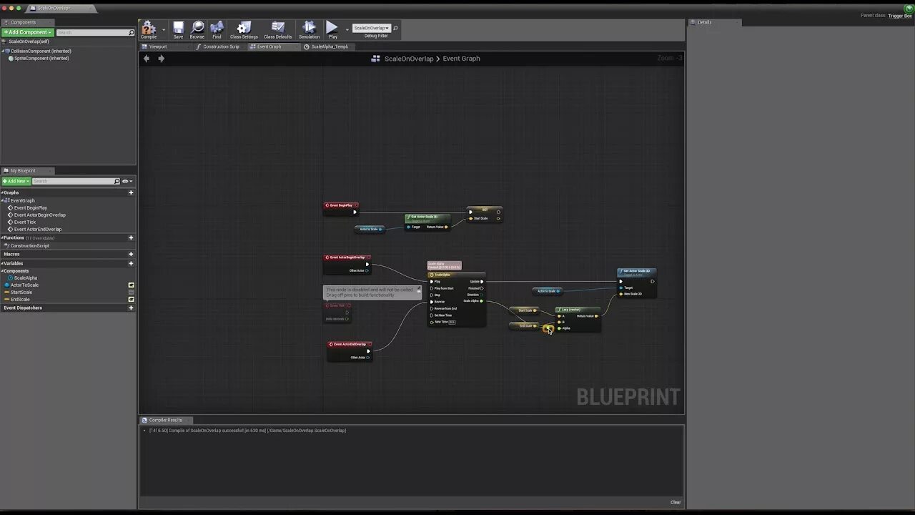Open the Browse icon to find this asset
This screenshot has height=515, width=915.
click(x=197, y=27)
